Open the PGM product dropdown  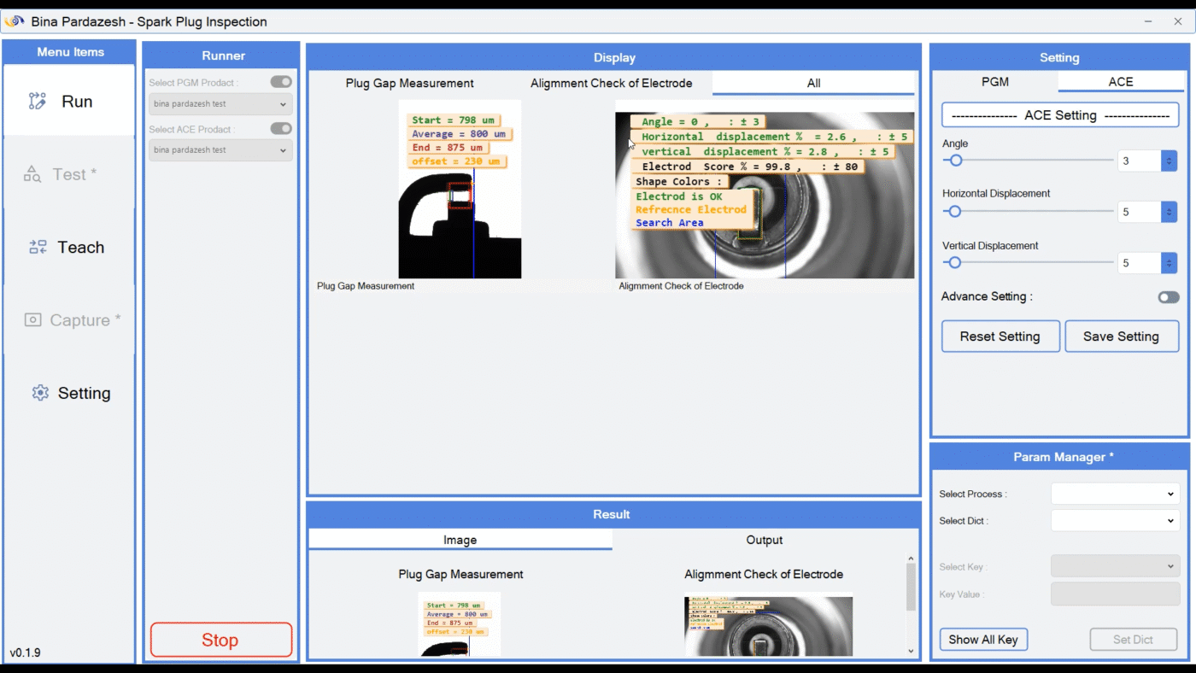coord(220,104)
